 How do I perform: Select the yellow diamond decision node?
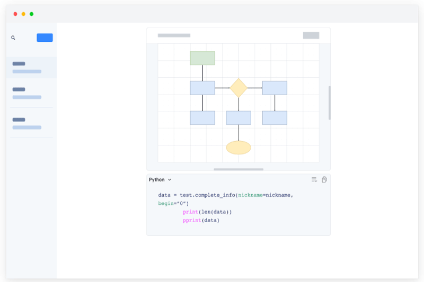[x=238, y=88]
